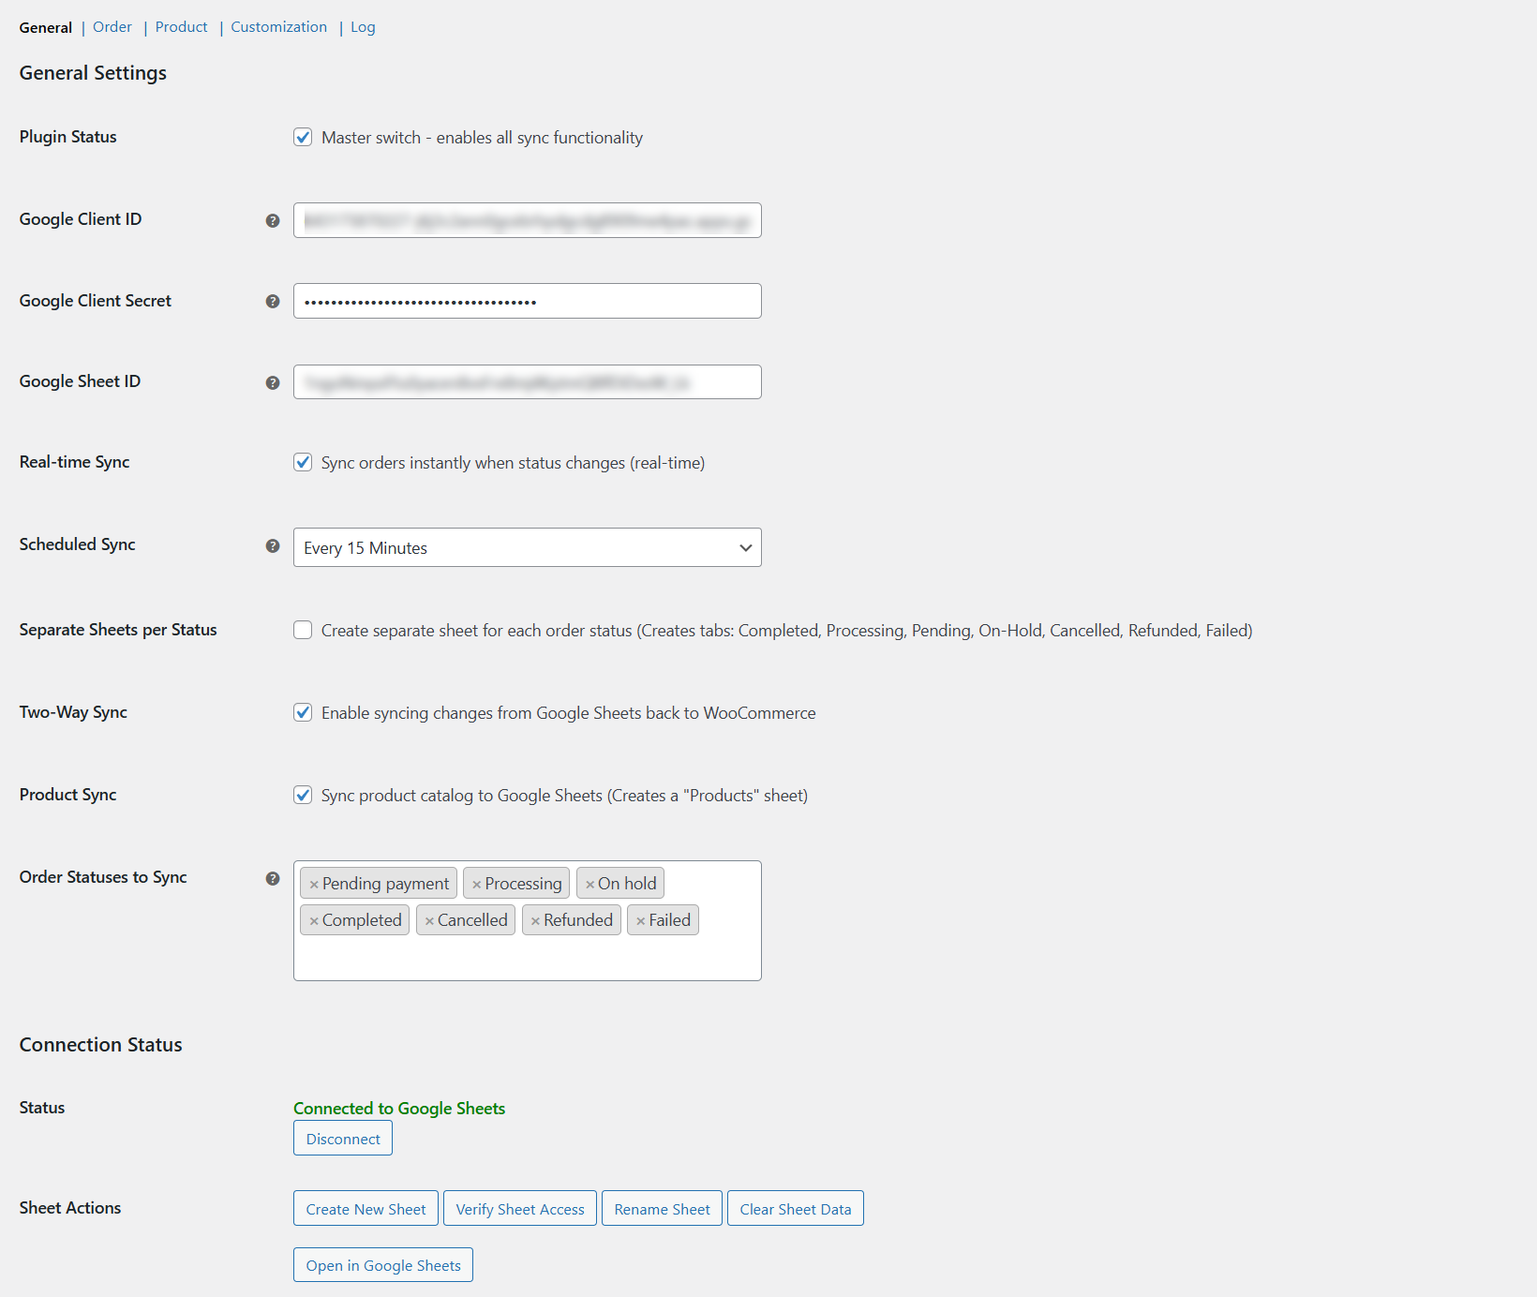Click the help icon beside Order Statuses to Sync
Viewport: 1537px width, 1297px height.
[272, 879]
